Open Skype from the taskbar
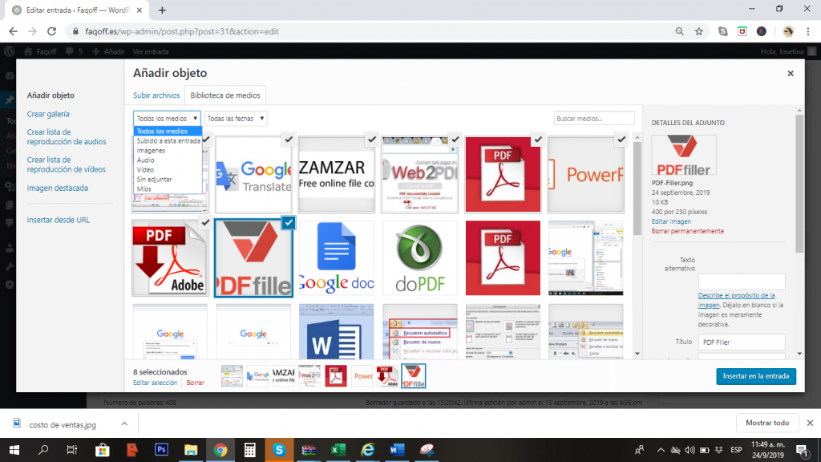 [x=279, y=450]
